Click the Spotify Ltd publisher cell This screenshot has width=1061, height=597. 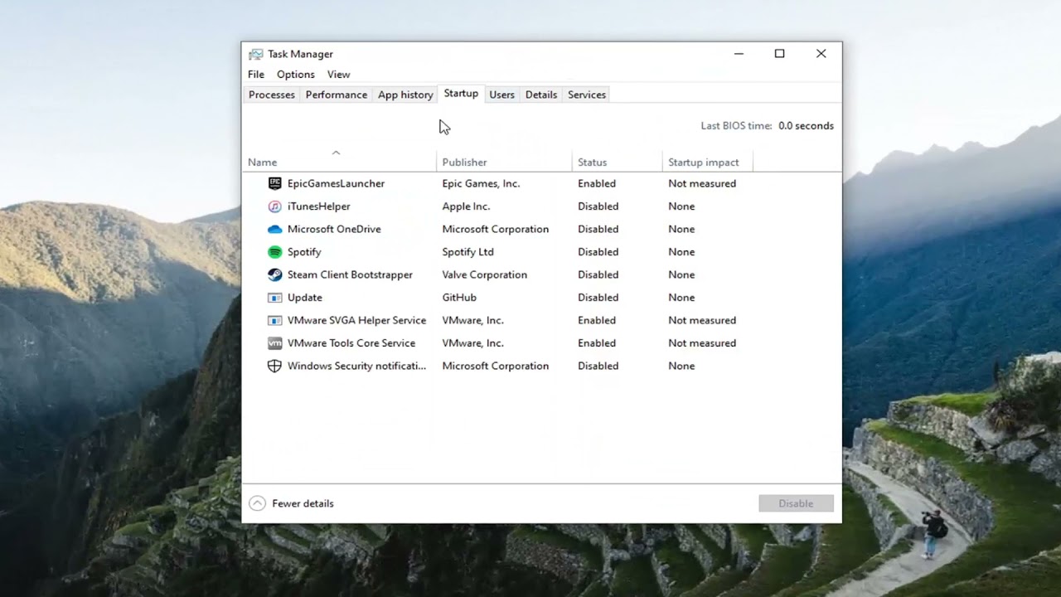click(x=468, y=252)
